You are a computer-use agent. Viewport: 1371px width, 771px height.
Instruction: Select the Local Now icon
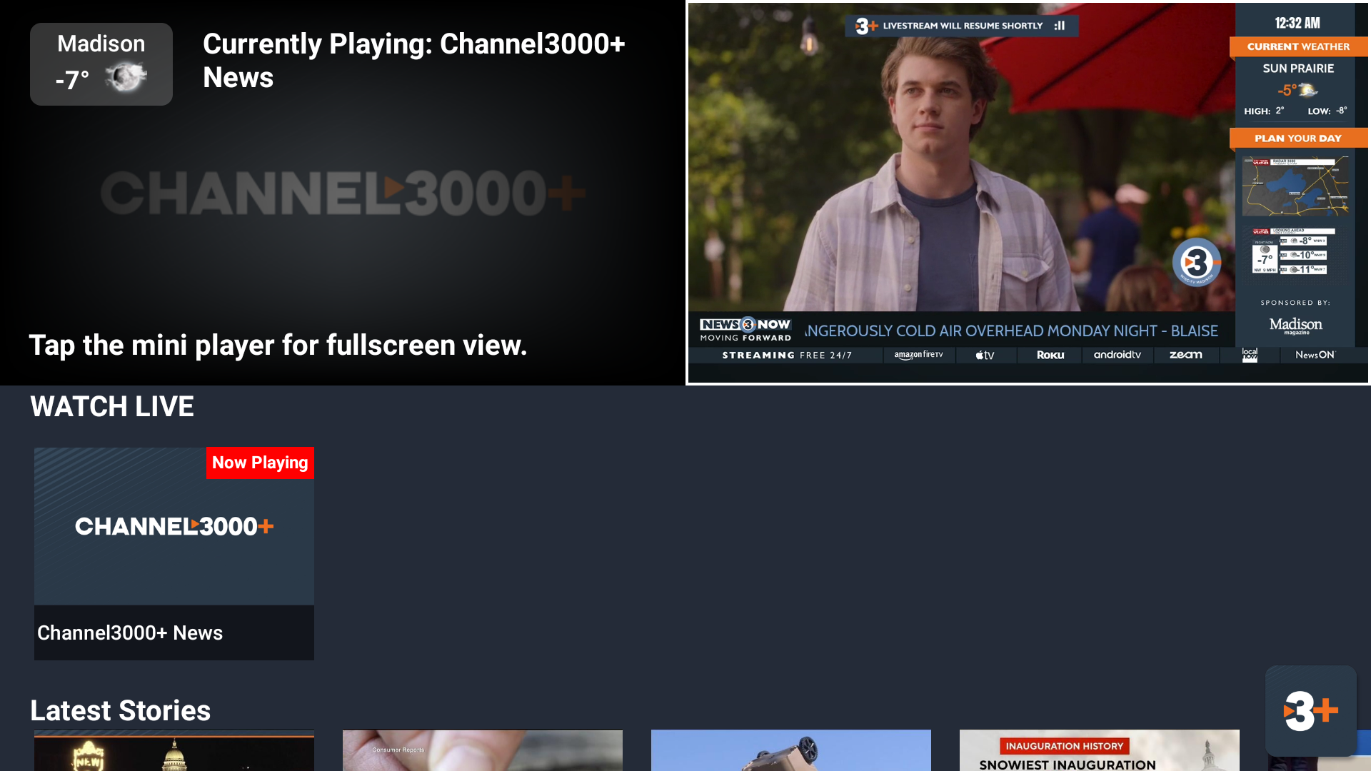[x=1250, y=355]
